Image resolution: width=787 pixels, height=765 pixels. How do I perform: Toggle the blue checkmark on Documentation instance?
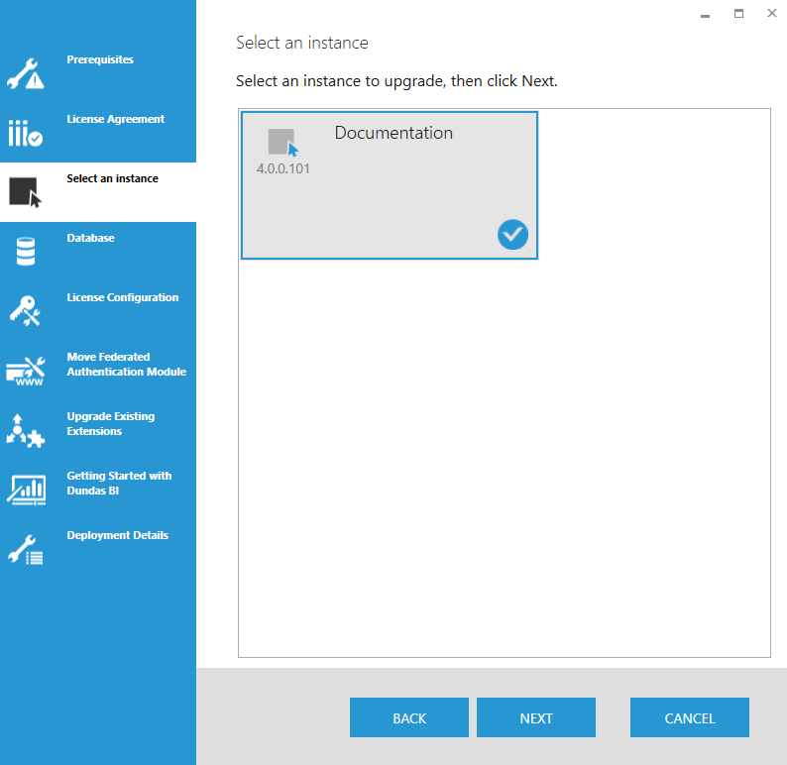pos(512,235)
